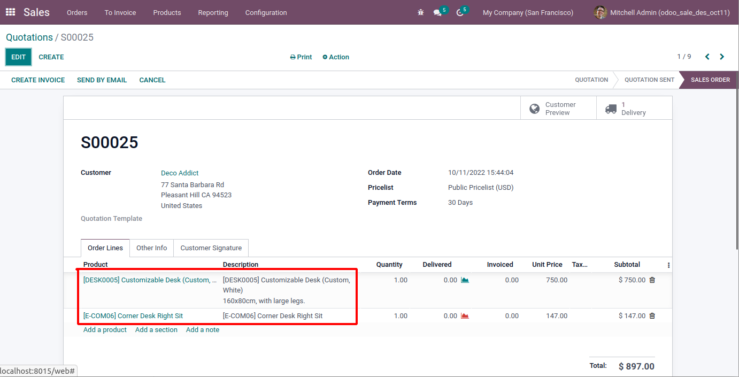Open the Action dropdown

coord(336,57)
